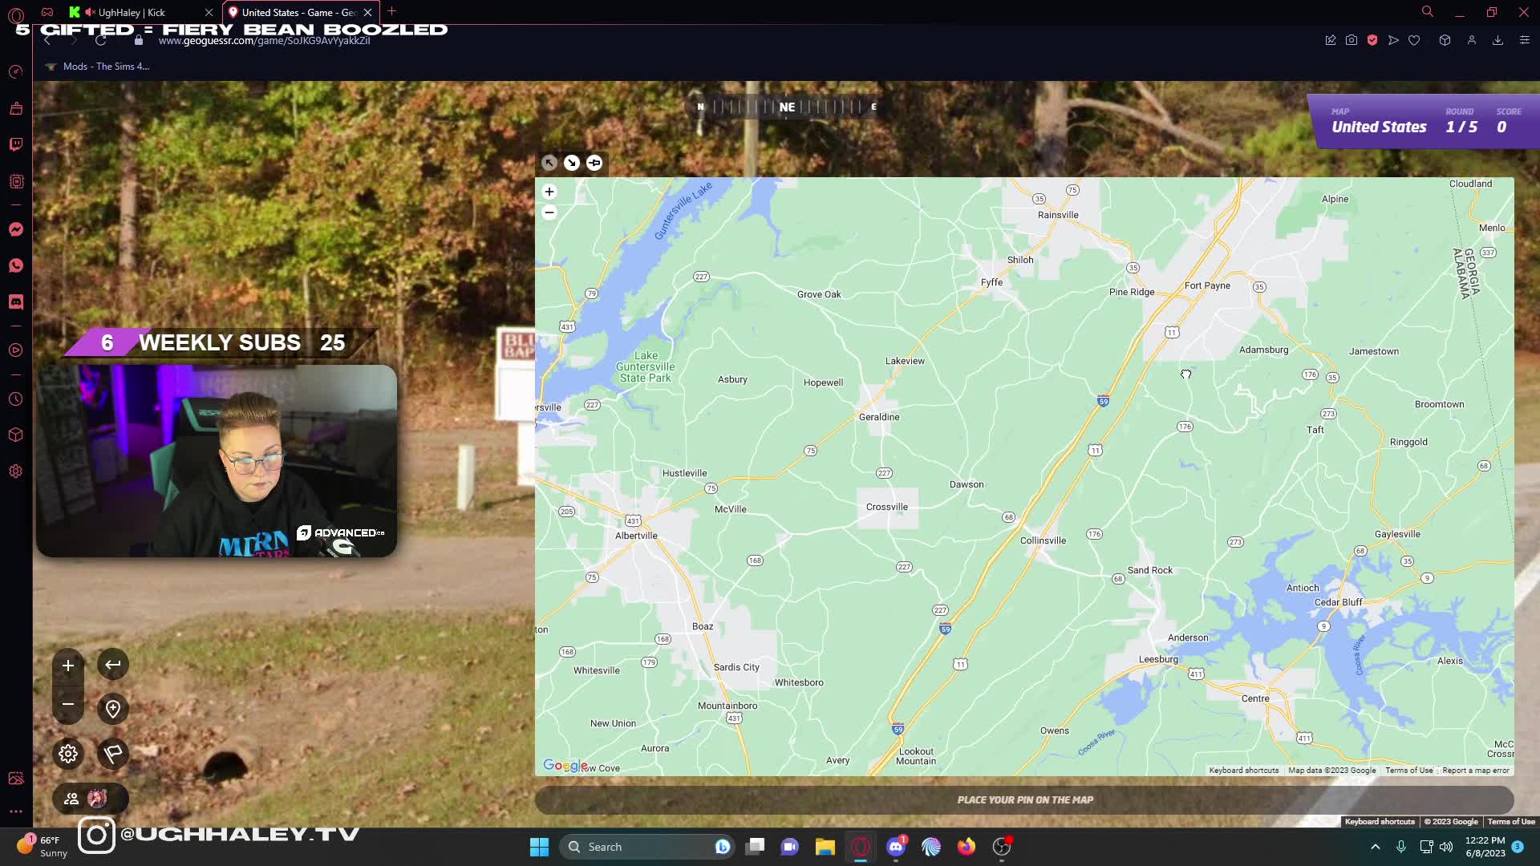This screenshot has height=866, width=1540.
Task: Open the Terms of Use map link
Action: 1408,771
